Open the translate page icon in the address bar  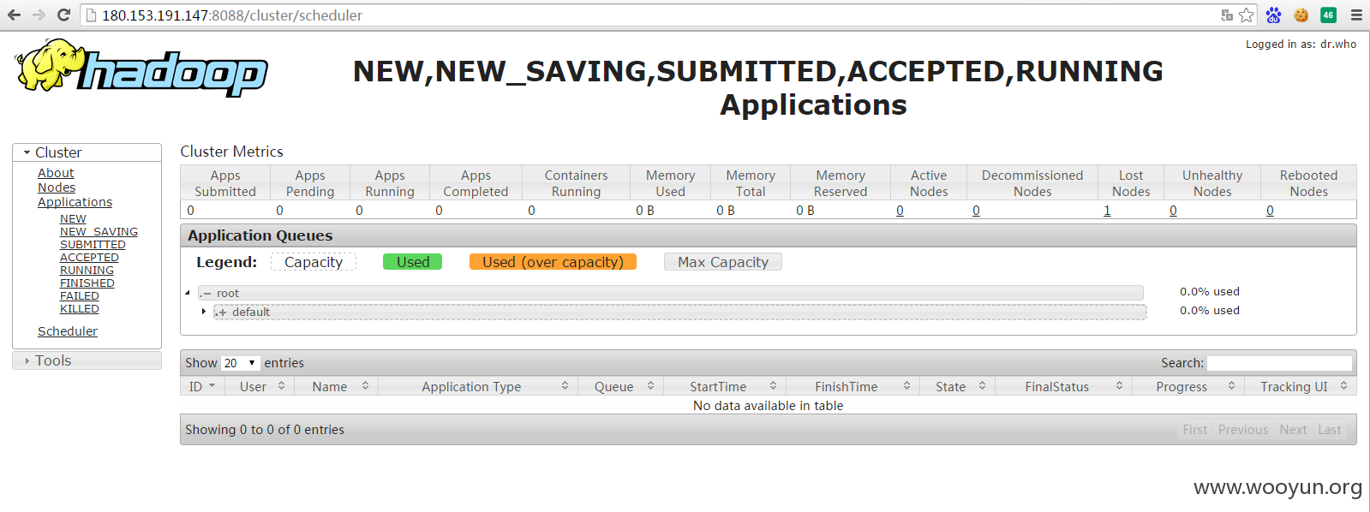(1227, 15)
